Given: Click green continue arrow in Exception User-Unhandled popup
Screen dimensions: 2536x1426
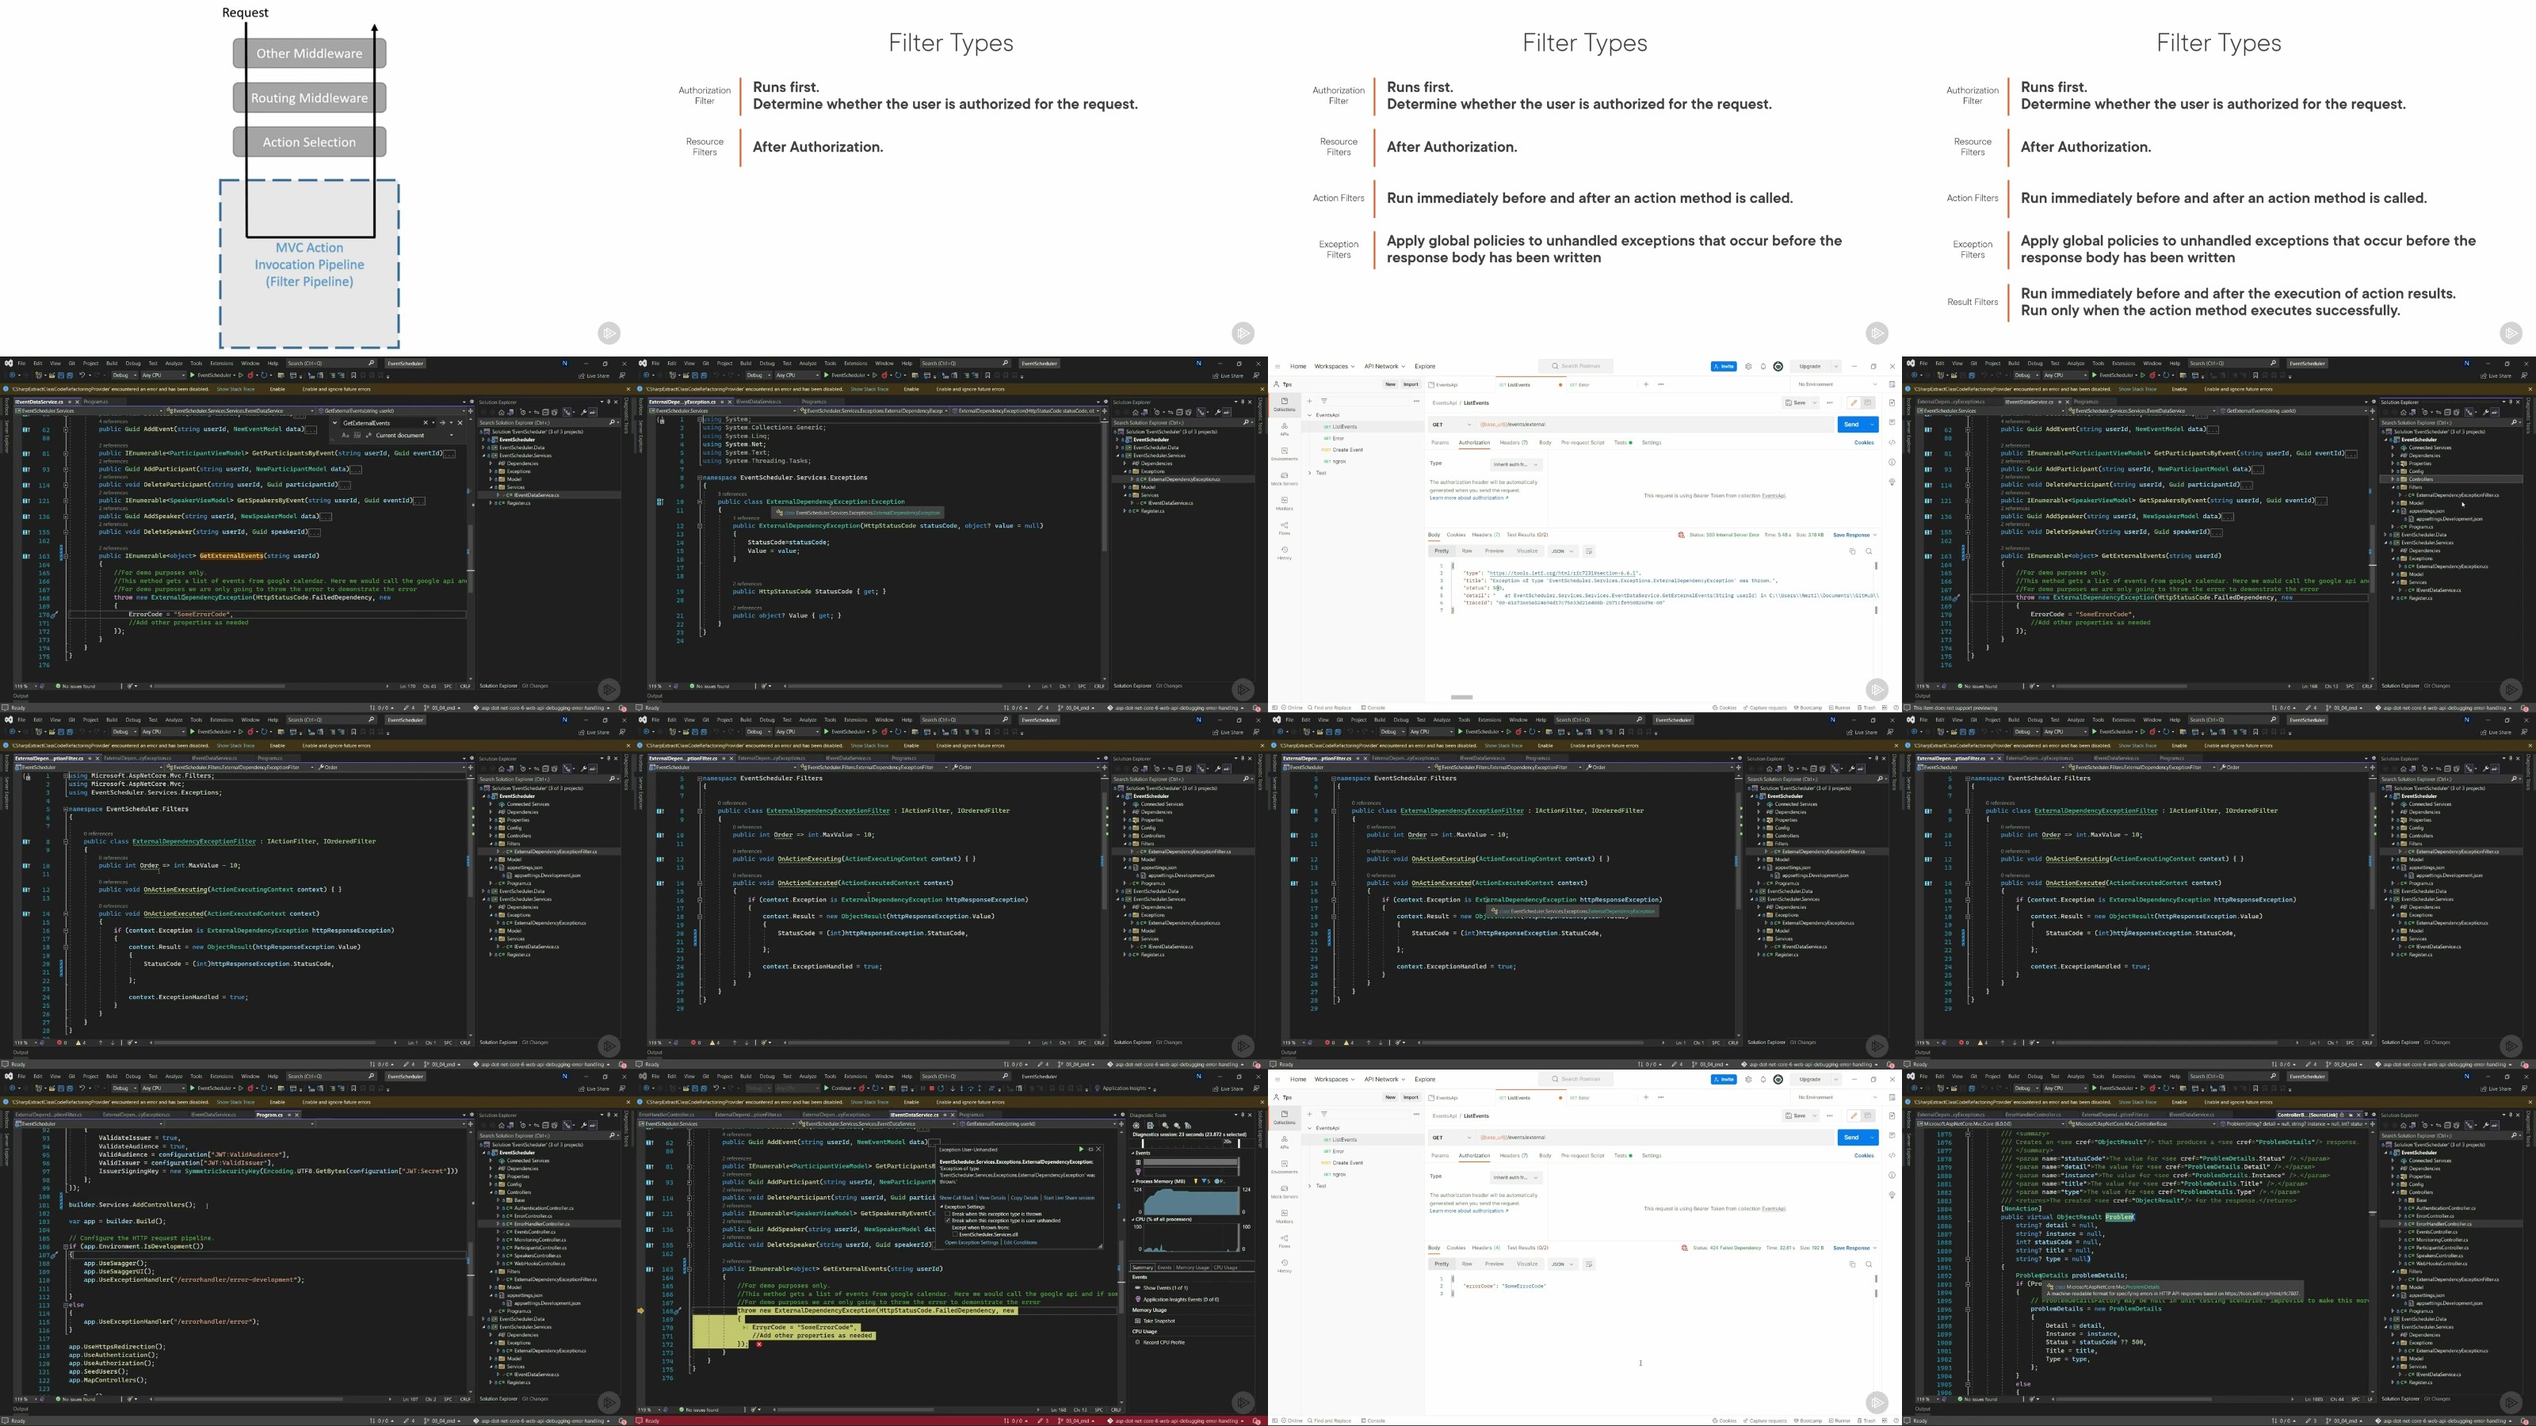Looking at the screenshot, I should coord(1081,1150).
